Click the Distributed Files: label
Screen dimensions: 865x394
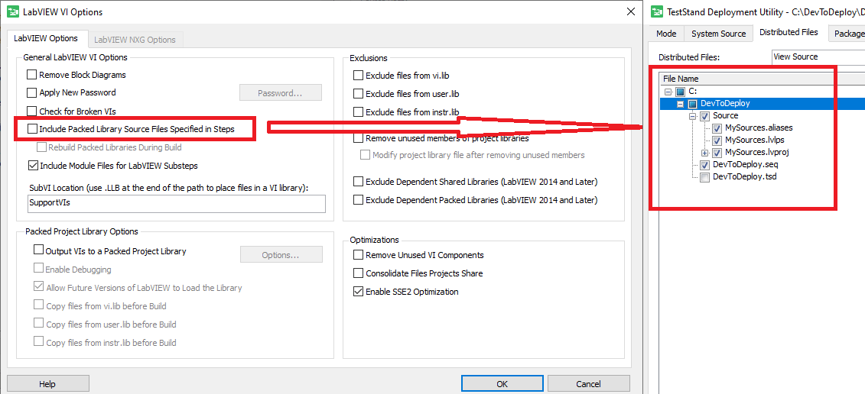tap(690, 57)
